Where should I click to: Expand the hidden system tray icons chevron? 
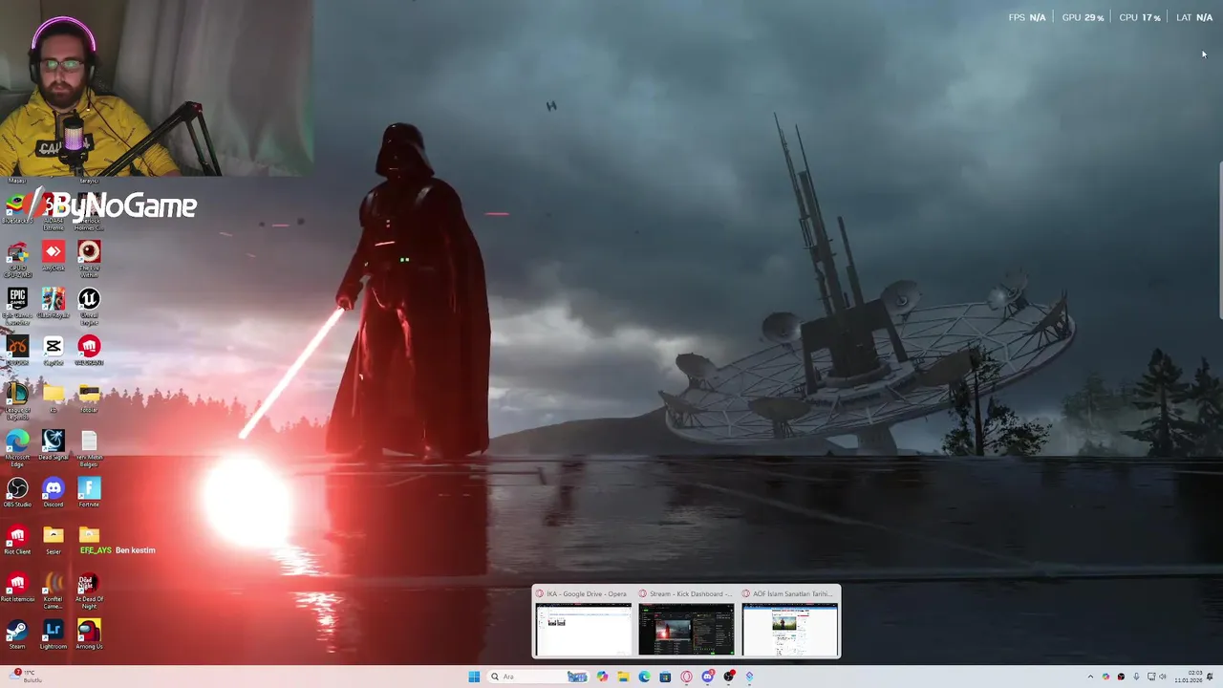(x=1090, y=677)
